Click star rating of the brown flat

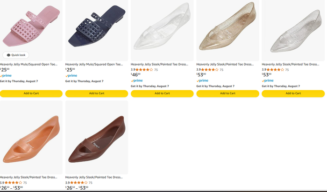tap(79, 183)
